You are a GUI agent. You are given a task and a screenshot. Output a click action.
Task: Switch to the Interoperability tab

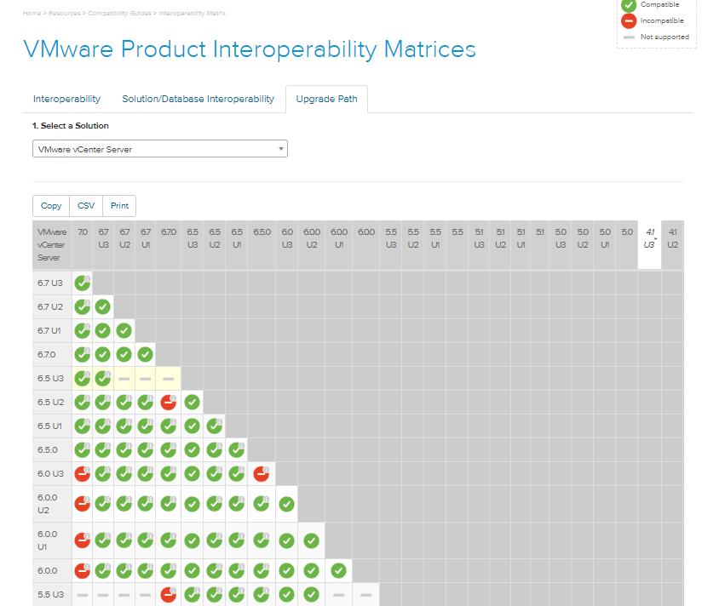(x=66, y=99)
